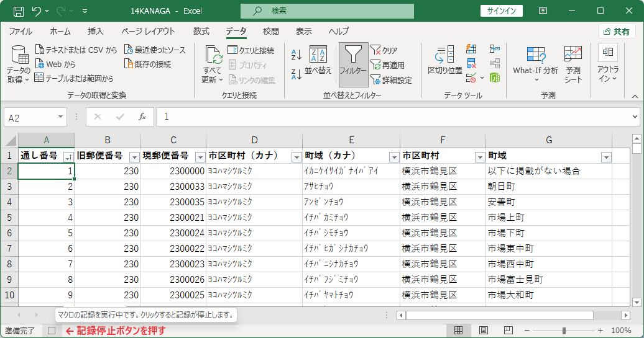Screen dimensions: 644x338
Task: Click 既存の接続
Action: [x=147, y=64]
